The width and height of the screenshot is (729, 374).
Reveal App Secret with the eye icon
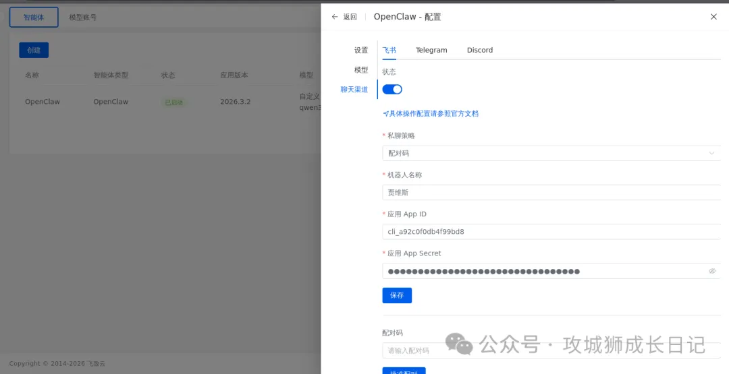(711, 271)
